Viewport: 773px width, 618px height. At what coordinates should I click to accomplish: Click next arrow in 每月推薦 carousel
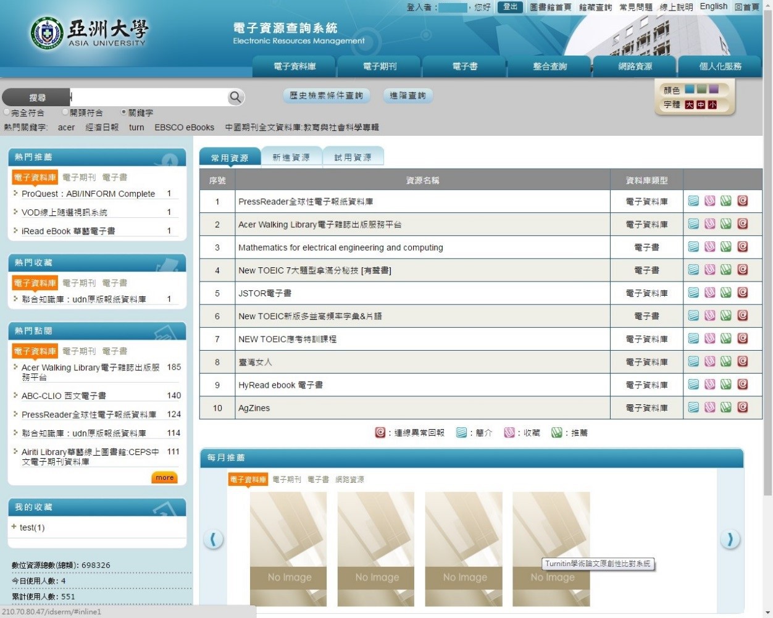point(730,540)
